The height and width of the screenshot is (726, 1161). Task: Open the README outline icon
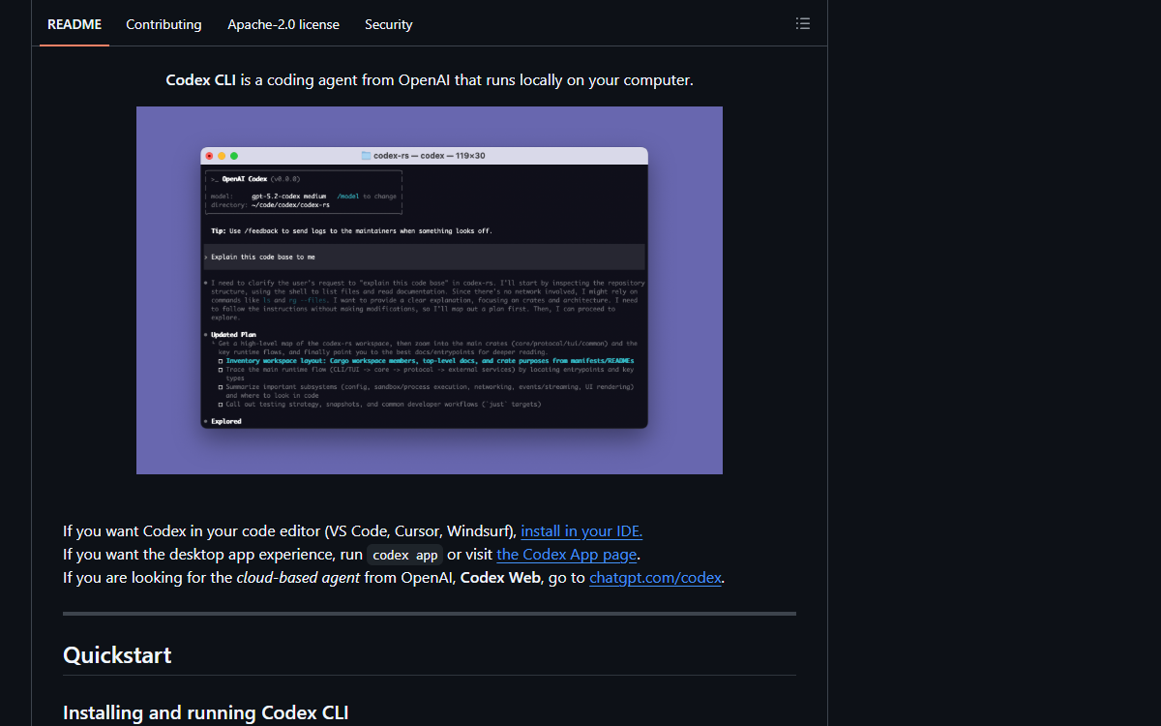point(802,24)
